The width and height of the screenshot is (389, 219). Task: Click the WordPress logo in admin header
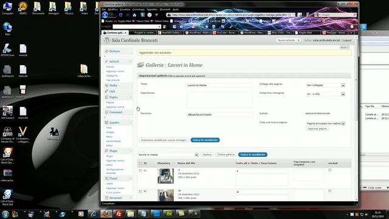[107, 40]
